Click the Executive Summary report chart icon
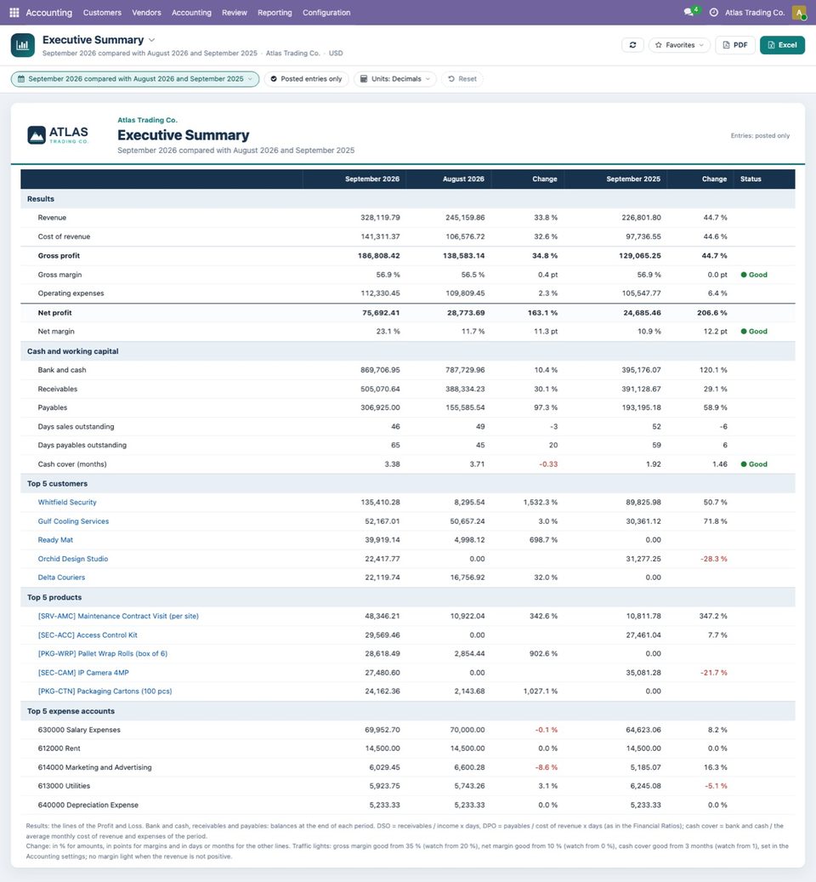The image size is (816, 882). (23, 45)
